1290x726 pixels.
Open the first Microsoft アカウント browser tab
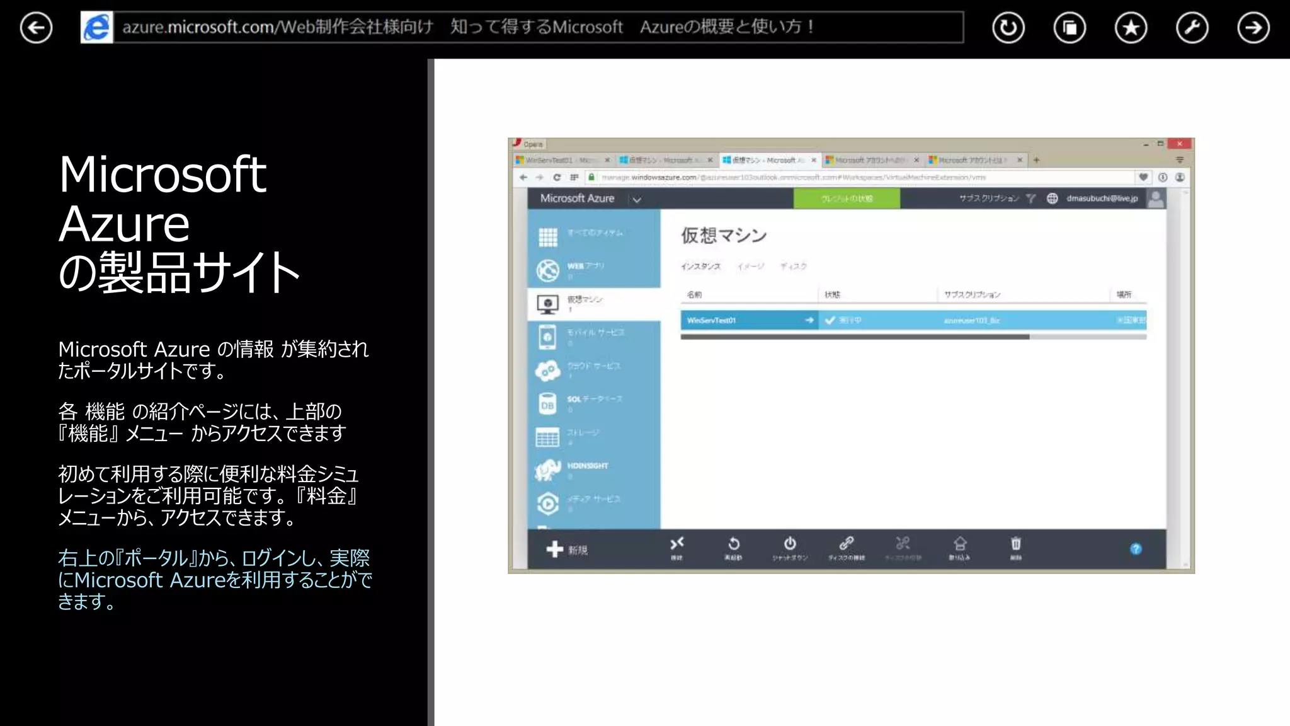(872, 160)
